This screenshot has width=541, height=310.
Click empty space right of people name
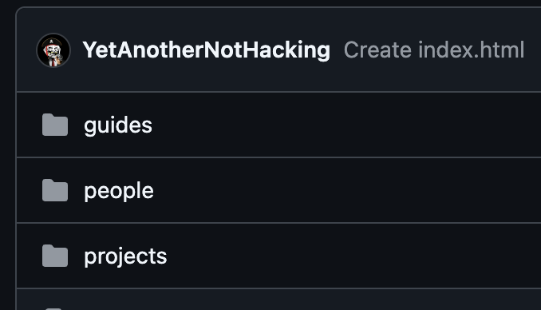(345, 190)
